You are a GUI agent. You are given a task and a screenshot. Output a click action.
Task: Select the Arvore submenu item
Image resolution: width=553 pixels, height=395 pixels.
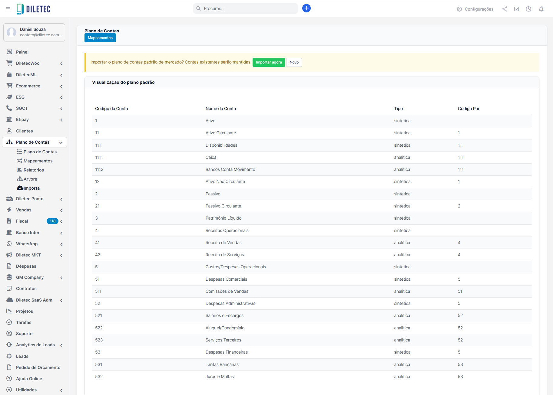[x=30, y=179]
